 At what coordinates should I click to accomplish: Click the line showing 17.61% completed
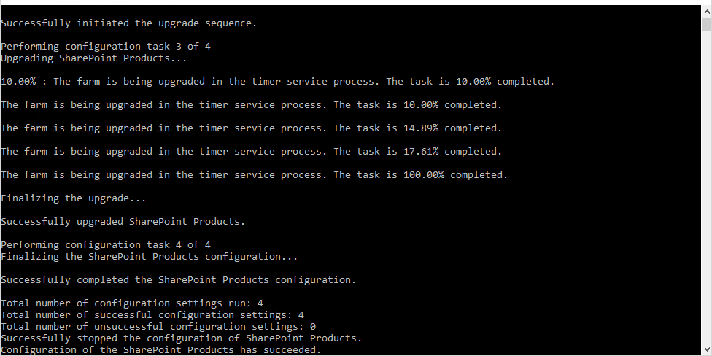(x=251, y=152)
